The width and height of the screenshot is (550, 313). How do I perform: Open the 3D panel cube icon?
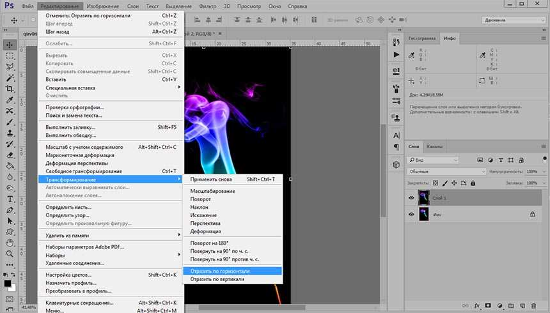(396, 164)
